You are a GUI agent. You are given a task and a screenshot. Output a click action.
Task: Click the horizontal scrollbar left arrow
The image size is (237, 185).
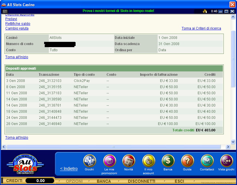pyautogui.click(x=4, y=147)
